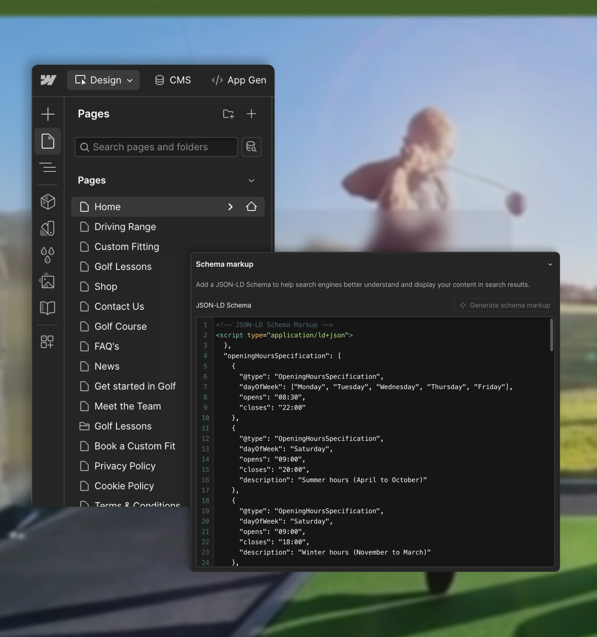Screen dimensions: 597x637
Task: Open the Pages panel in the sidebar
Action: (47, 141)
